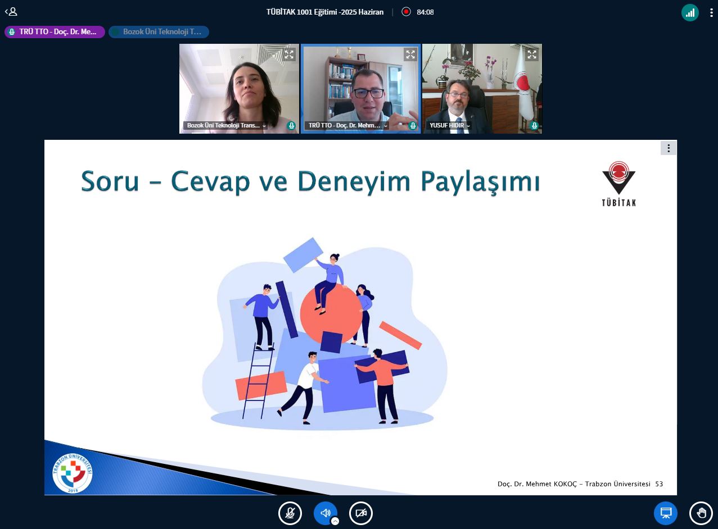Open the meeting options three-dot menu
This screenshot has height=529, width=718.
point(710,12)
